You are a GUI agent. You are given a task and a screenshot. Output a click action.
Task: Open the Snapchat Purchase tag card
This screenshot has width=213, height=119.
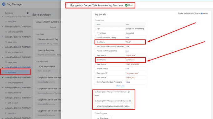click(48, 52)
